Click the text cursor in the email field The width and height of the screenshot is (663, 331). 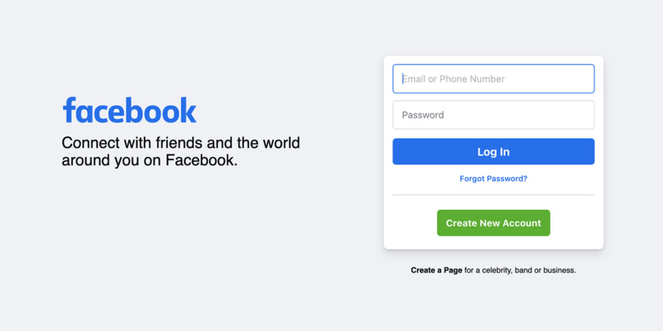(x=402, y=78)
